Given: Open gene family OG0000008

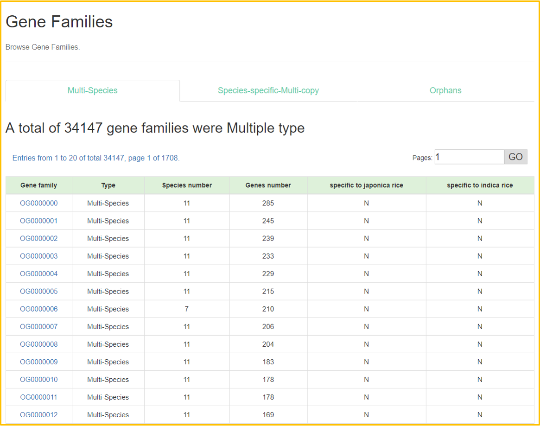Looking at the screenshot, I should point(39,344).
